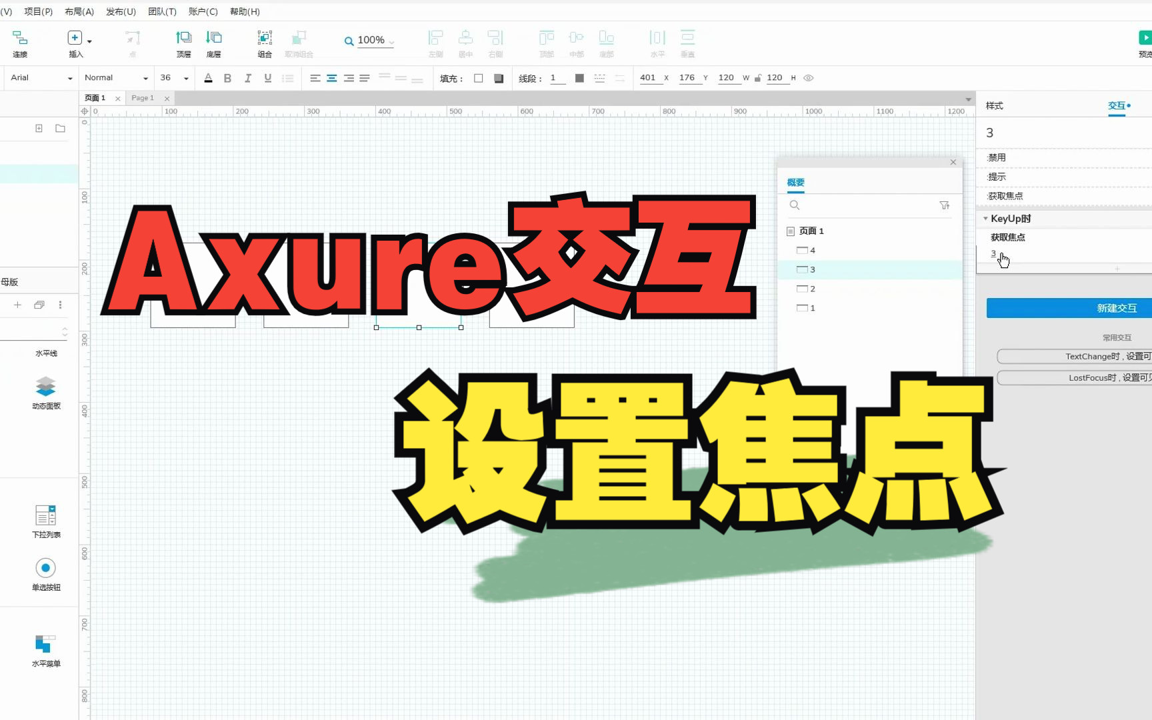Align text right
The width and height of the screenshot is (1152, 720).
click(348, 78)
